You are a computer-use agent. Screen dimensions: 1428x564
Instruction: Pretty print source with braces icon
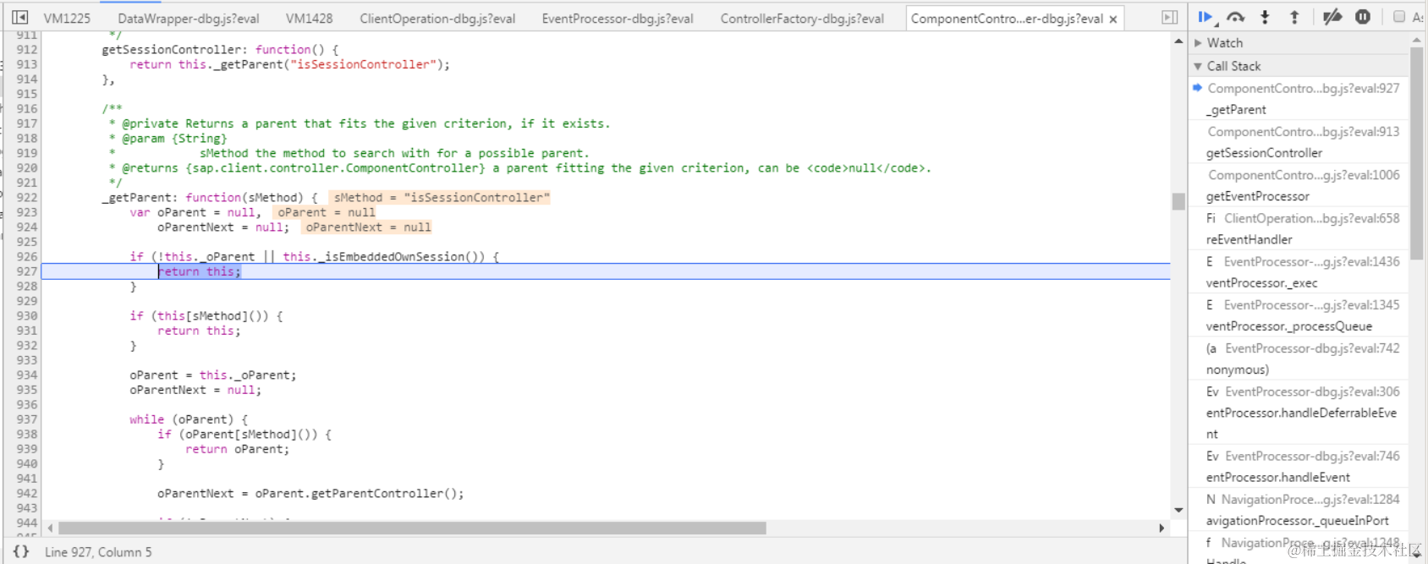click(x=21, y=551)
